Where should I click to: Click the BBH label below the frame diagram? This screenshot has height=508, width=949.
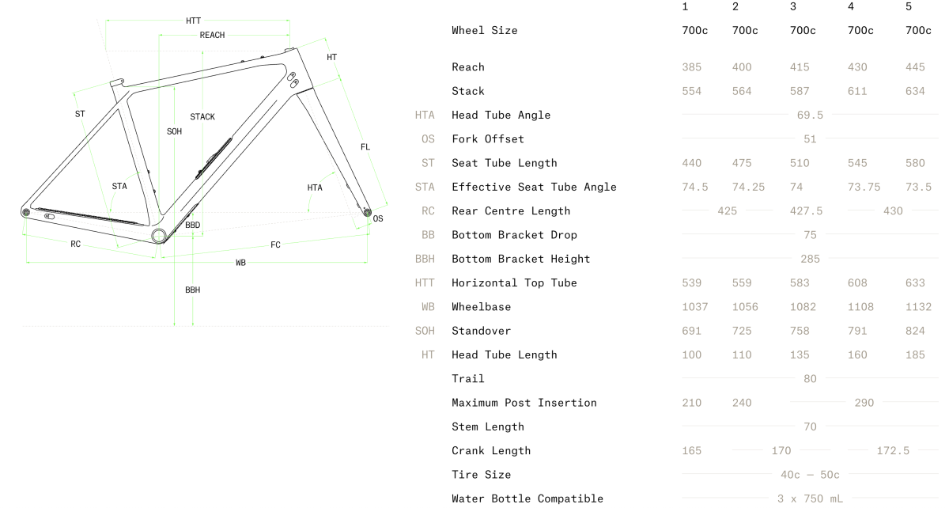193,290
